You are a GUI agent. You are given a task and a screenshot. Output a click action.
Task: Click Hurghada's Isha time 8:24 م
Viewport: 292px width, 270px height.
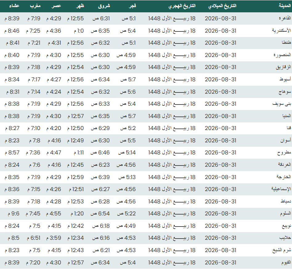[x=12, y=165]
